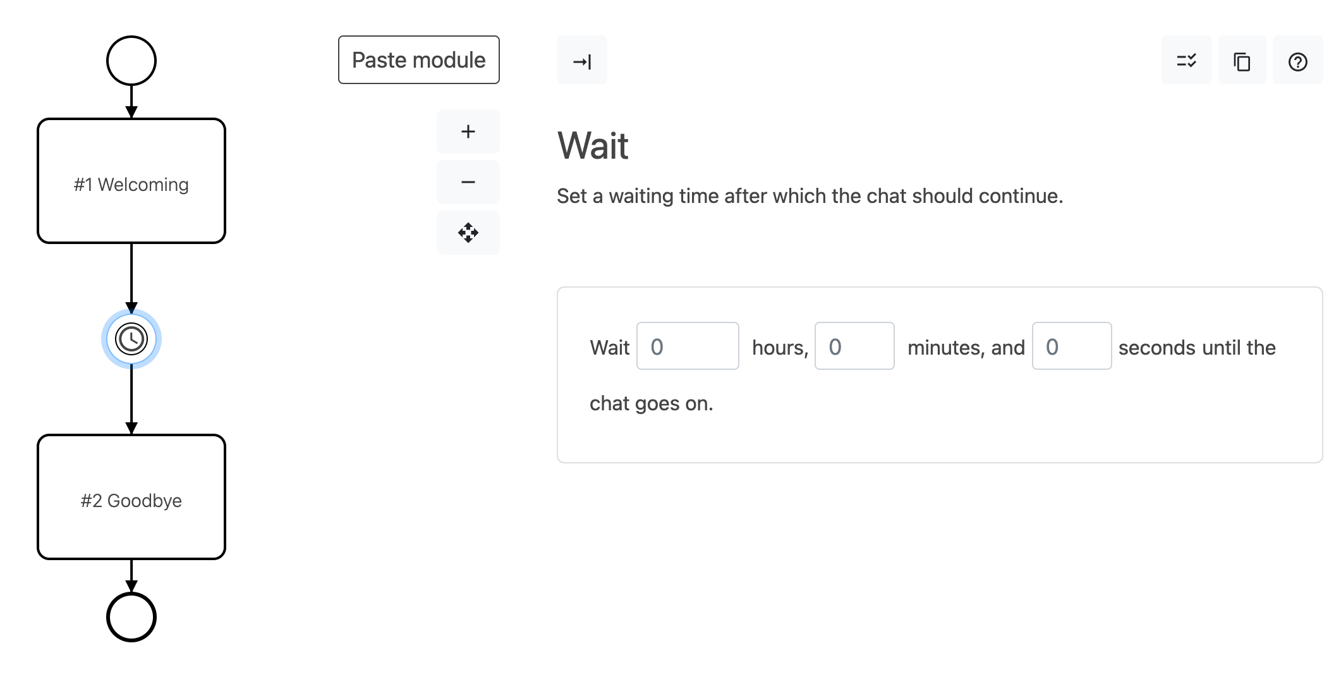Image resolution: width=1341 pixels, height=679 pixels.
Task: Zoom in on the flow diagram
Action: (x=468, y=132)
